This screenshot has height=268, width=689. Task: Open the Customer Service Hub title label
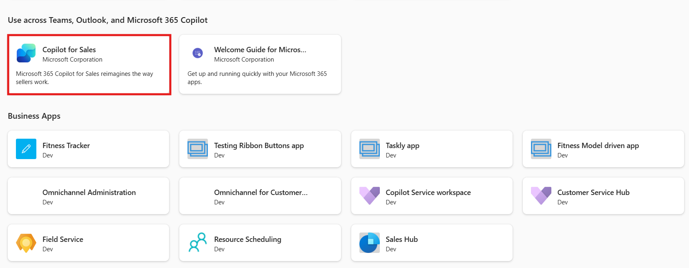(593, 193)
